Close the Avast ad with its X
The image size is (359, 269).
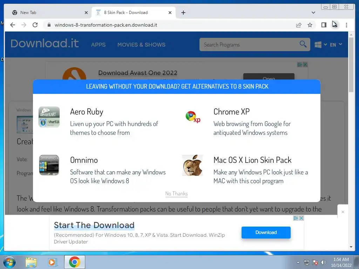[305, 64]
